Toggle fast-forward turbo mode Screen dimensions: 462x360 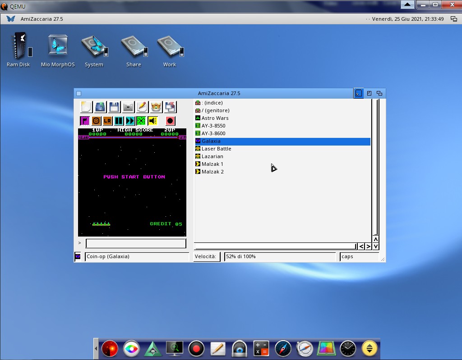[x=130, y=121]
